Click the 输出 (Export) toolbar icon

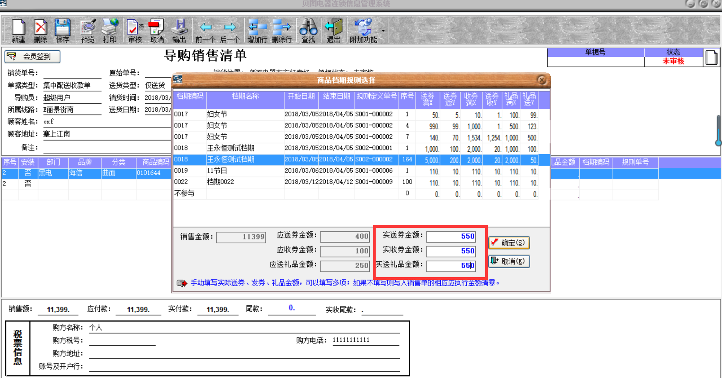[179, 31]
